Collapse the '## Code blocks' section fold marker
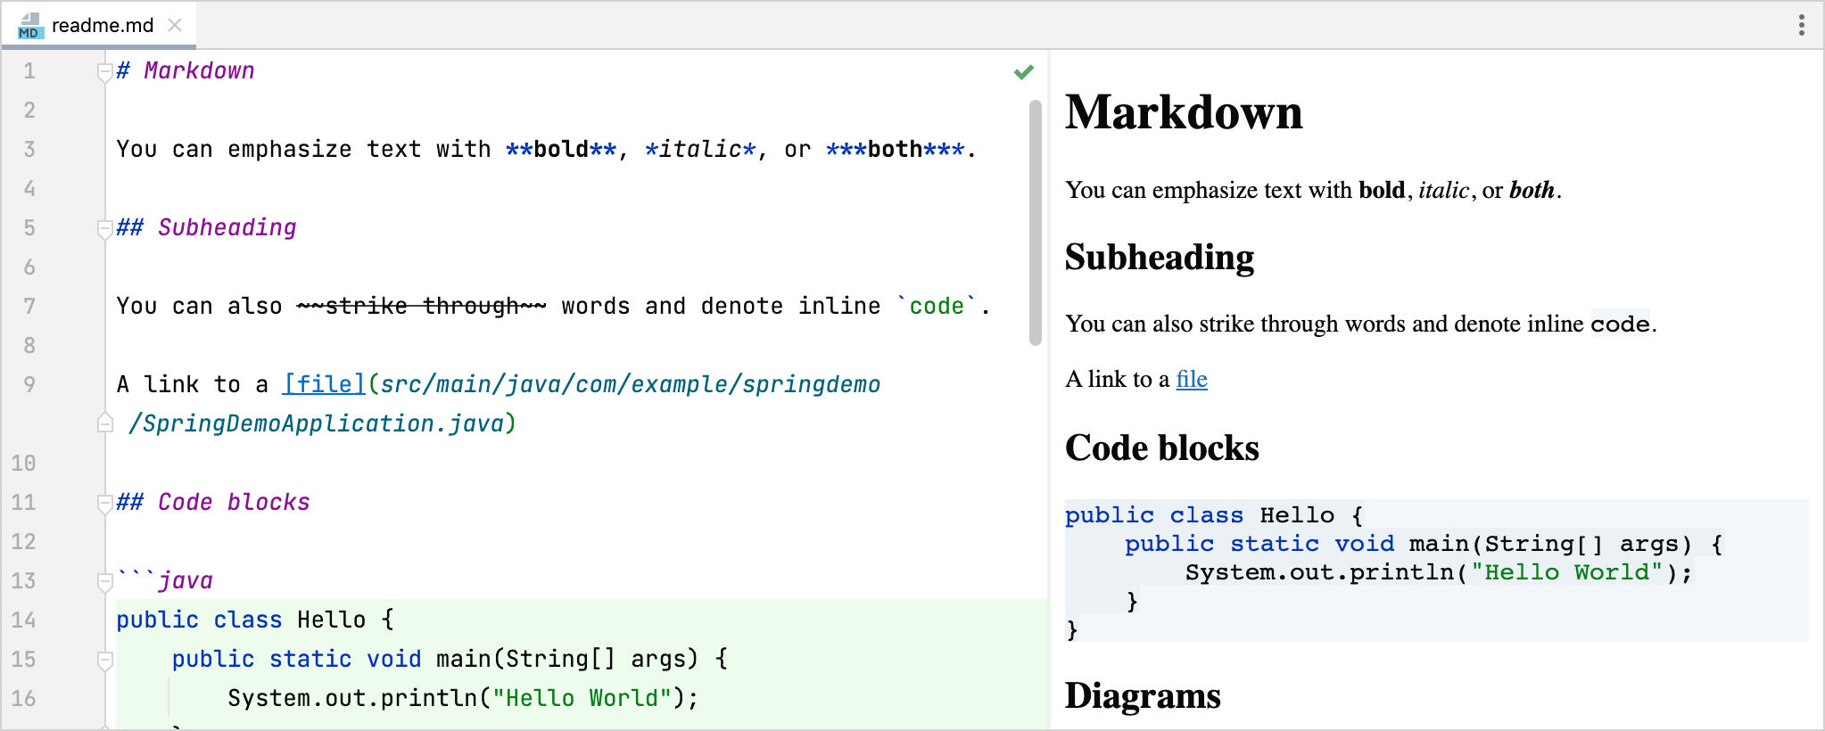Screen dimensions: 1825x731 105,504
